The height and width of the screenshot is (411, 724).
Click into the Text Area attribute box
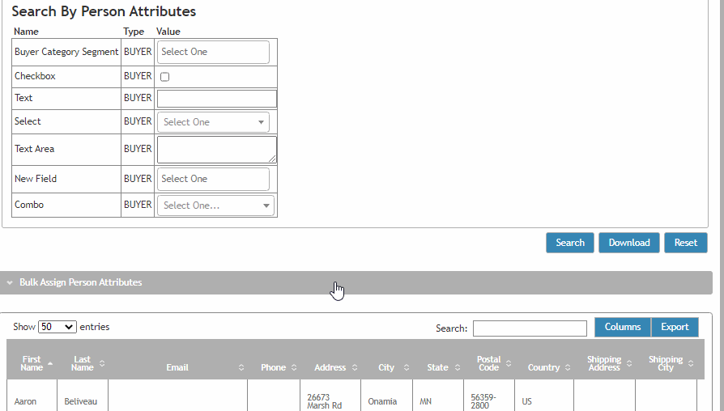217,150
